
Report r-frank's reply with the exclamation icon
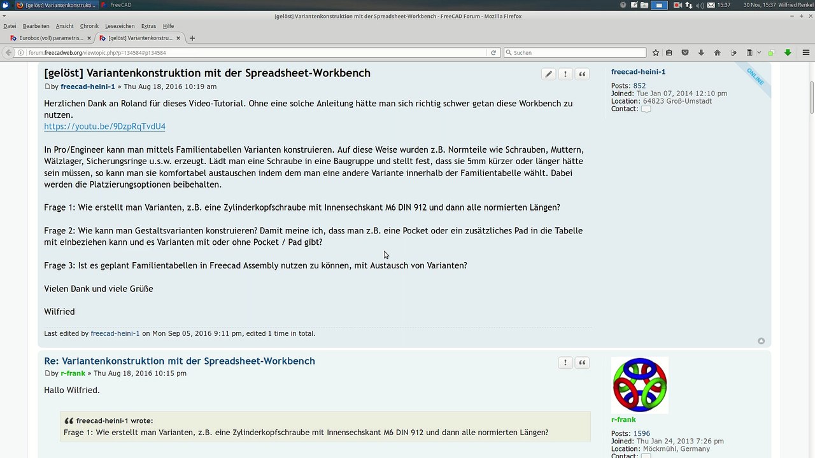pyautogui.click(x=565, y=363)
